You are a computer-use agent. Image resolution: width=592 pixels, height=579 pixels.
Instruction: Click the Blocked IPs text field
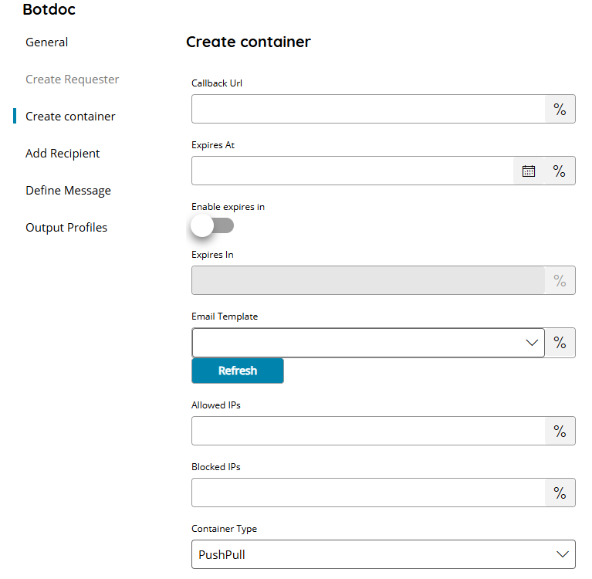point(368,493)
